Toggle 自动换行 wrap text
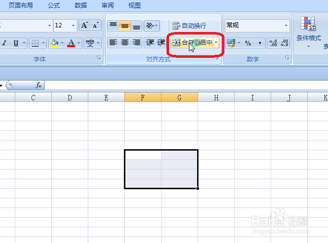The width and height of the screenshot is (328, 243). coord(189,26)
